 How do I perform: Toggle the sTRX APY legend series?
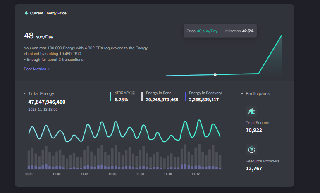123,93
